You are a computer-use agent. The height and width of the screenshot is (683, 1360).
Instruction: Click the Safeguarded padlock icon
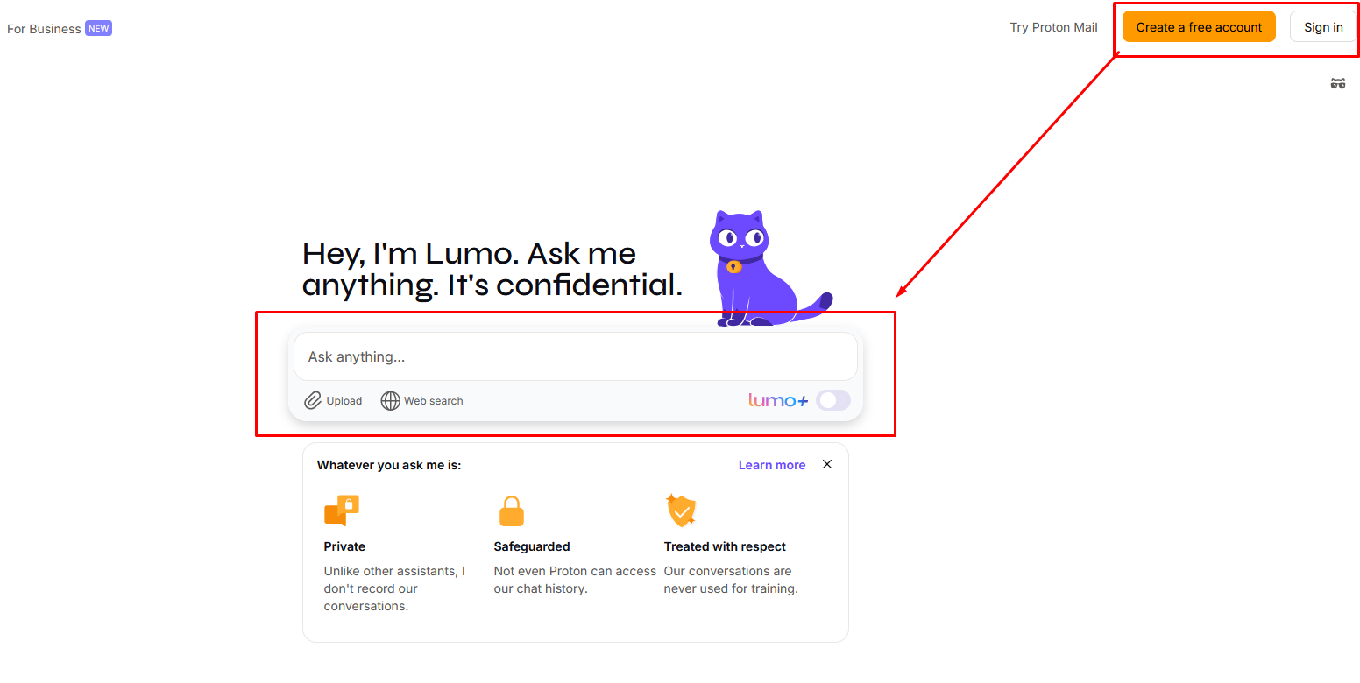point(511,510)
